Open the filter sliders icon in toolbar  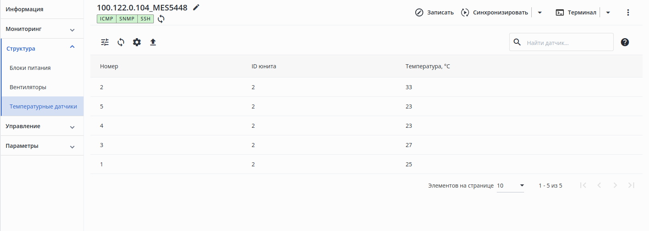(105, 42)
